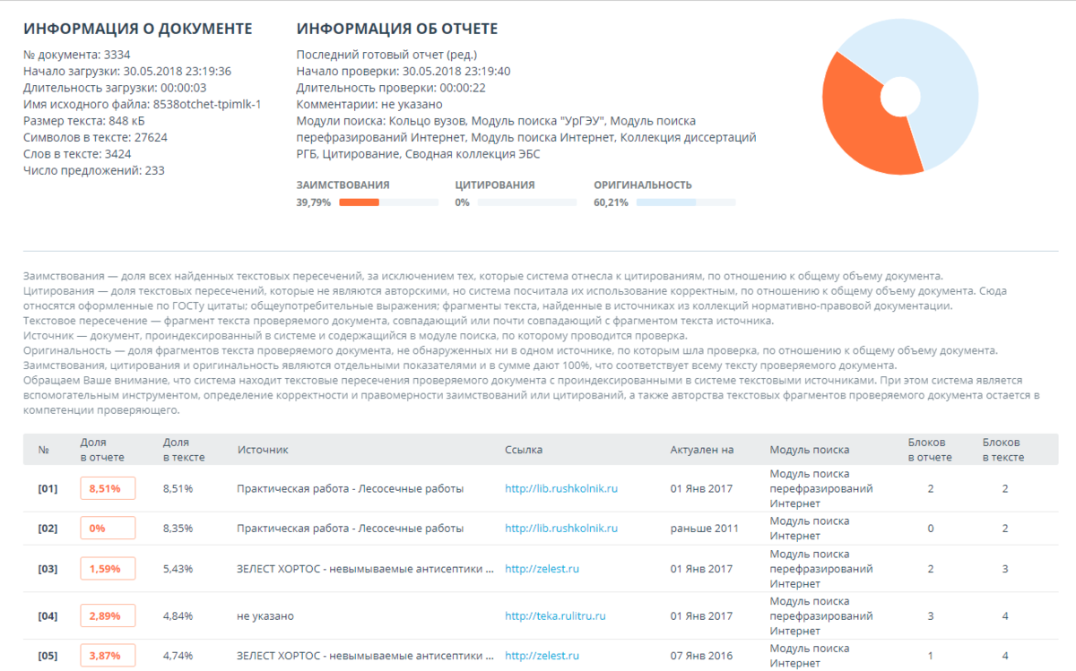Click the '07 Янв 2016' date in row 05
Image resolution: width=1076 pixels, height=671 pixels.
(701, 656)
